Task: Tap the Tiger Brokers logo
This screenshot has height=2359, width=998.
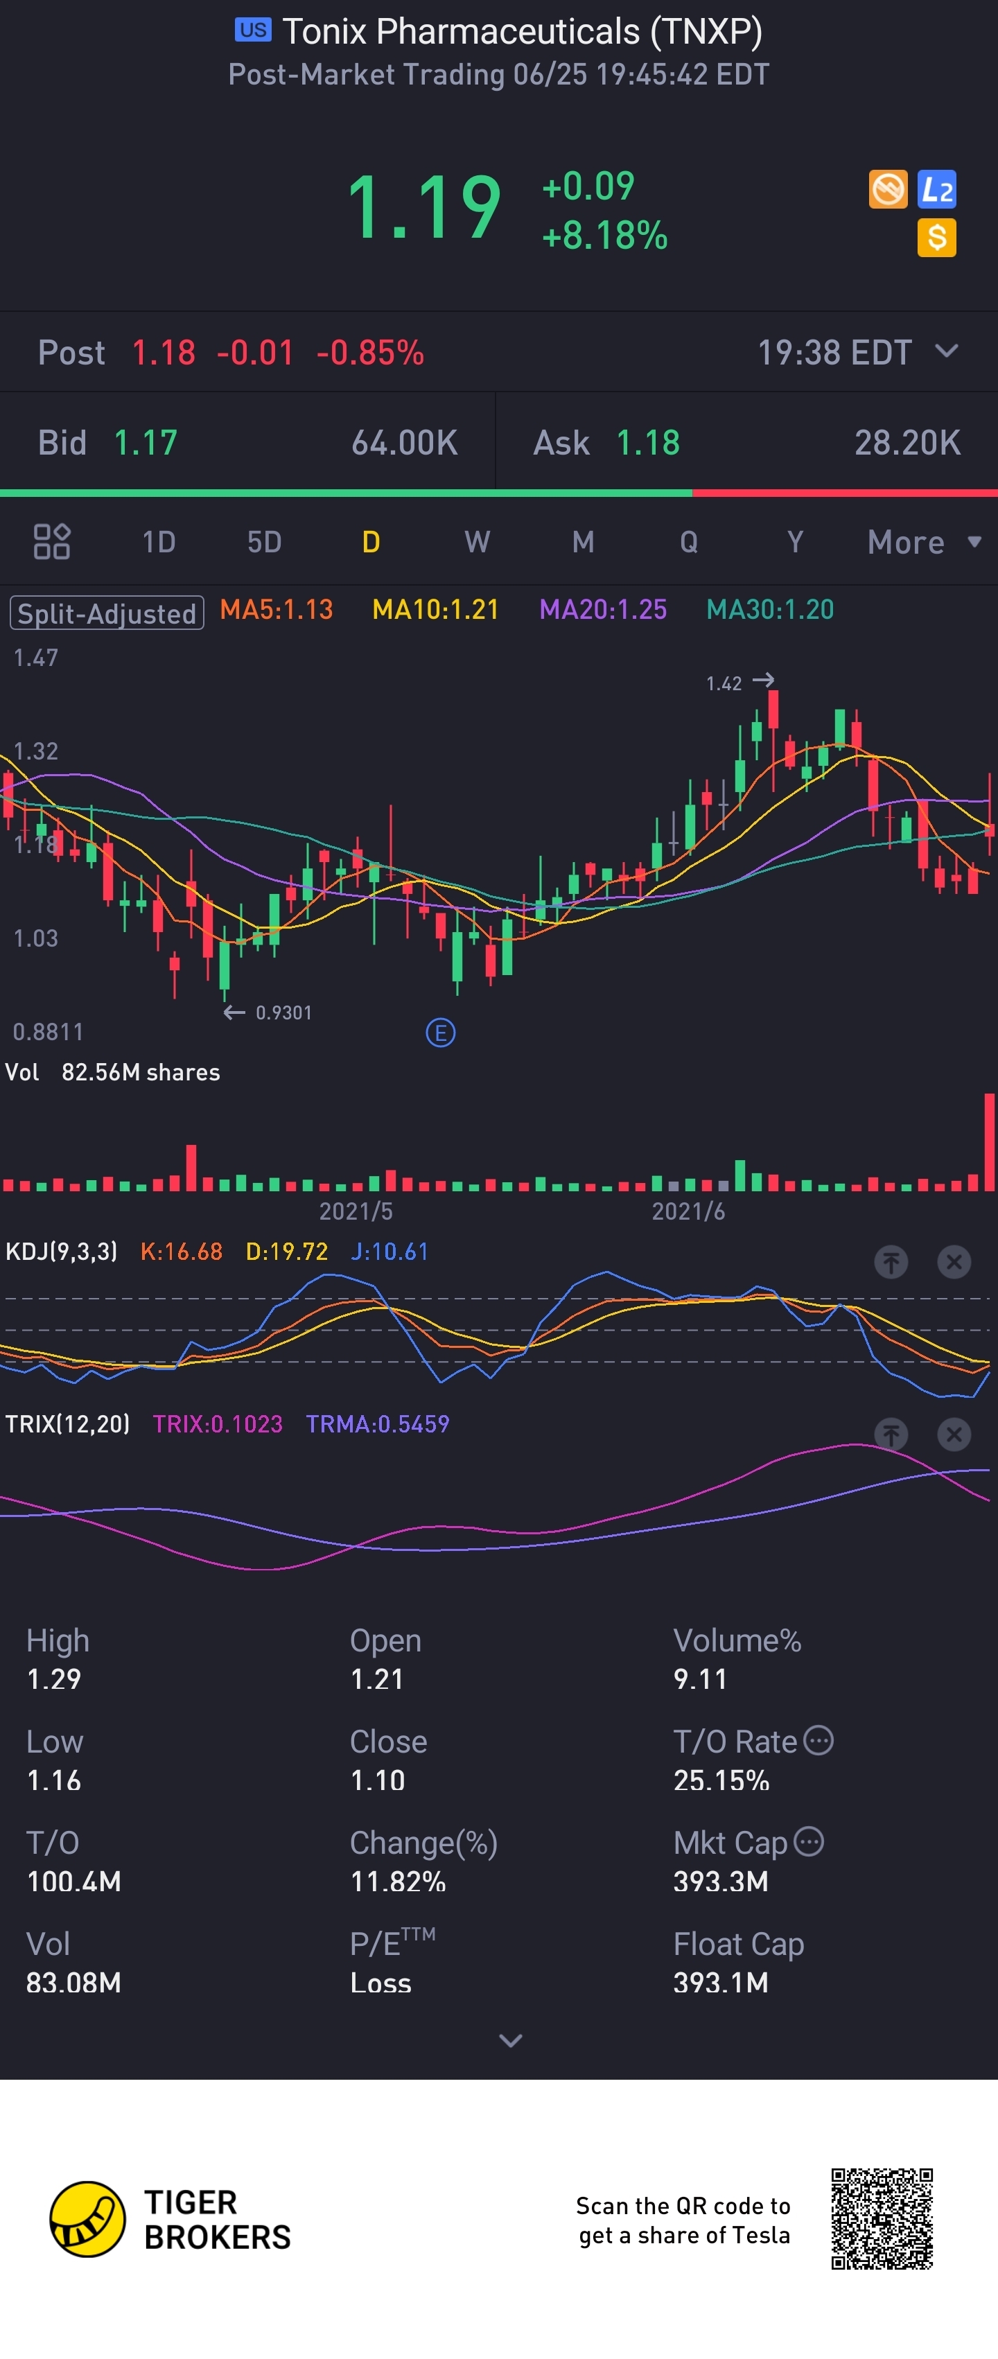Action: pos(170,2219)
